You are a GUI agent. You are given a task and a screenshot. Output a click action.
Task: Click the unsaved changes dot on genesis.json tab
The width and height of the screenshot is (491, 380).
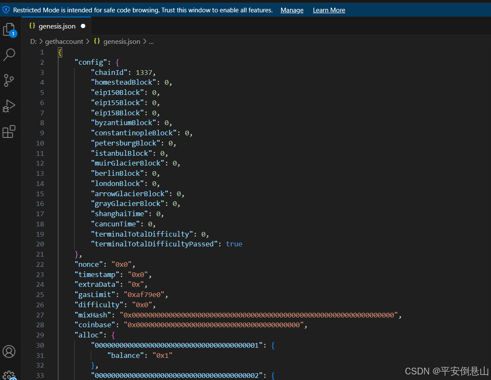point(83,26)
